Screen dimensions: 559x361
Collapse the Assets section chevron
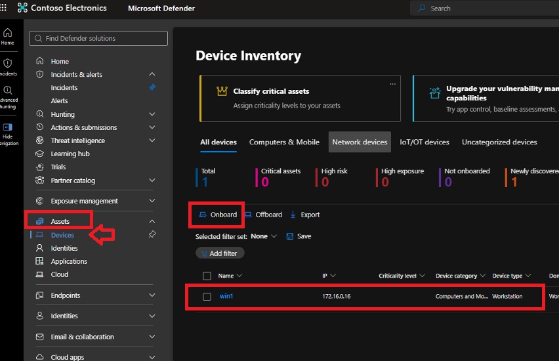152,221
